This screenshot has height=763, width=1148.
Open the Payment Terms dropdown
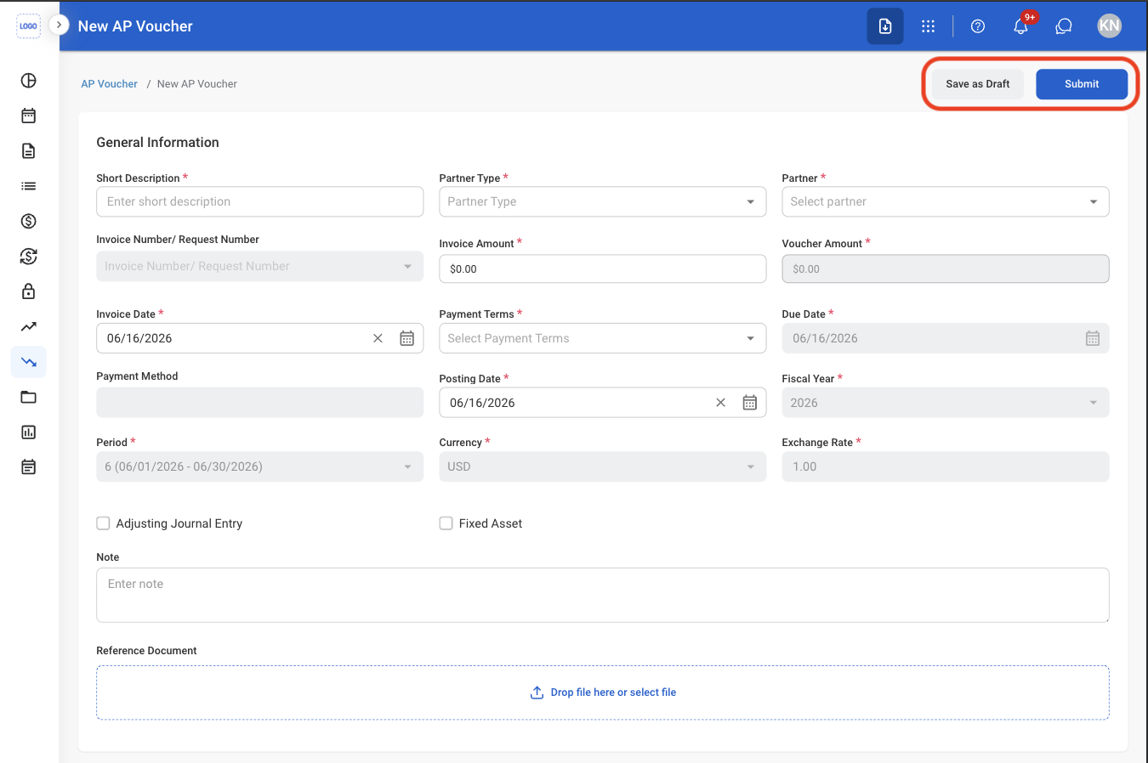pyautogui.click(x=603, y=338)
